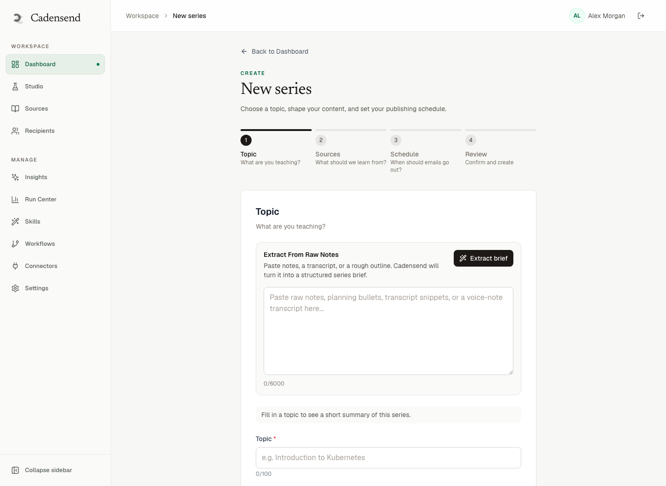Open Run Center via its chart icon
This screenshot has width=666, height=486.
coord(15,199)
